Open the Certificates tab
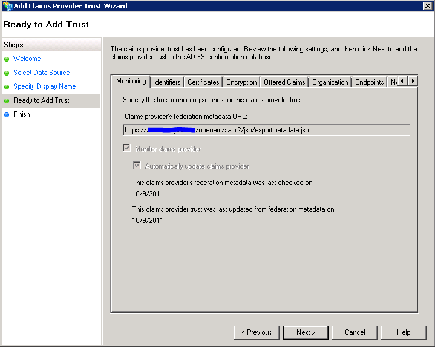Screen dimensions: 435x347 click(203, 82)
